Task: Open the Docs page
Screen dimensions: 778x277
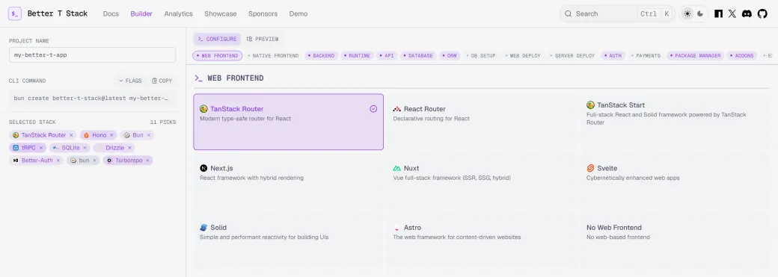Action: (111, 14)
